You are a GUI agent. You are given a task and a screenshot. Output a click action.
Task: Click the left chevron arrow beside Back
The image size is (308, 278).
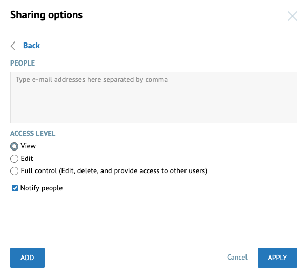tap(13, 46)
